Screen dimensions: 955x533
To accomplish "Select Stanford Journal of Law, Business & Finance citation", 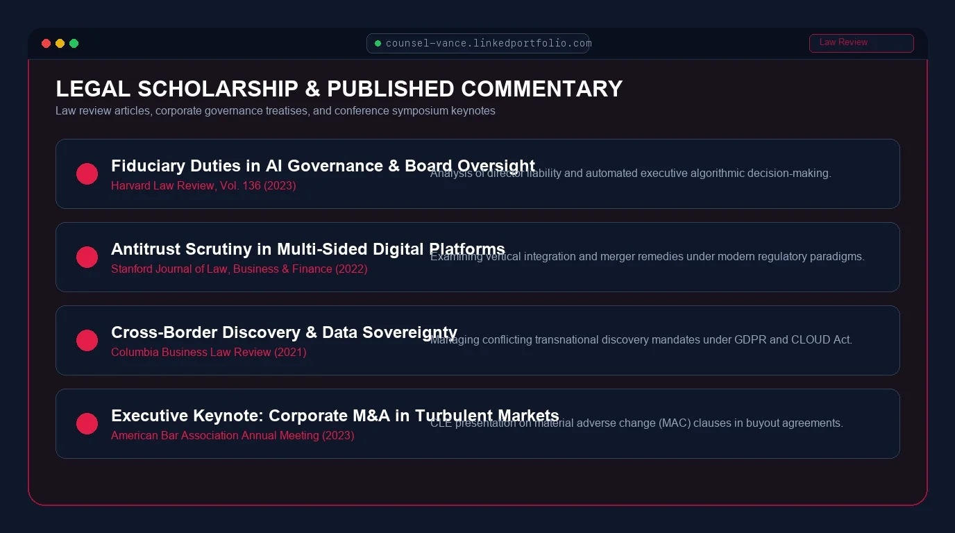I will coord(239,269).
